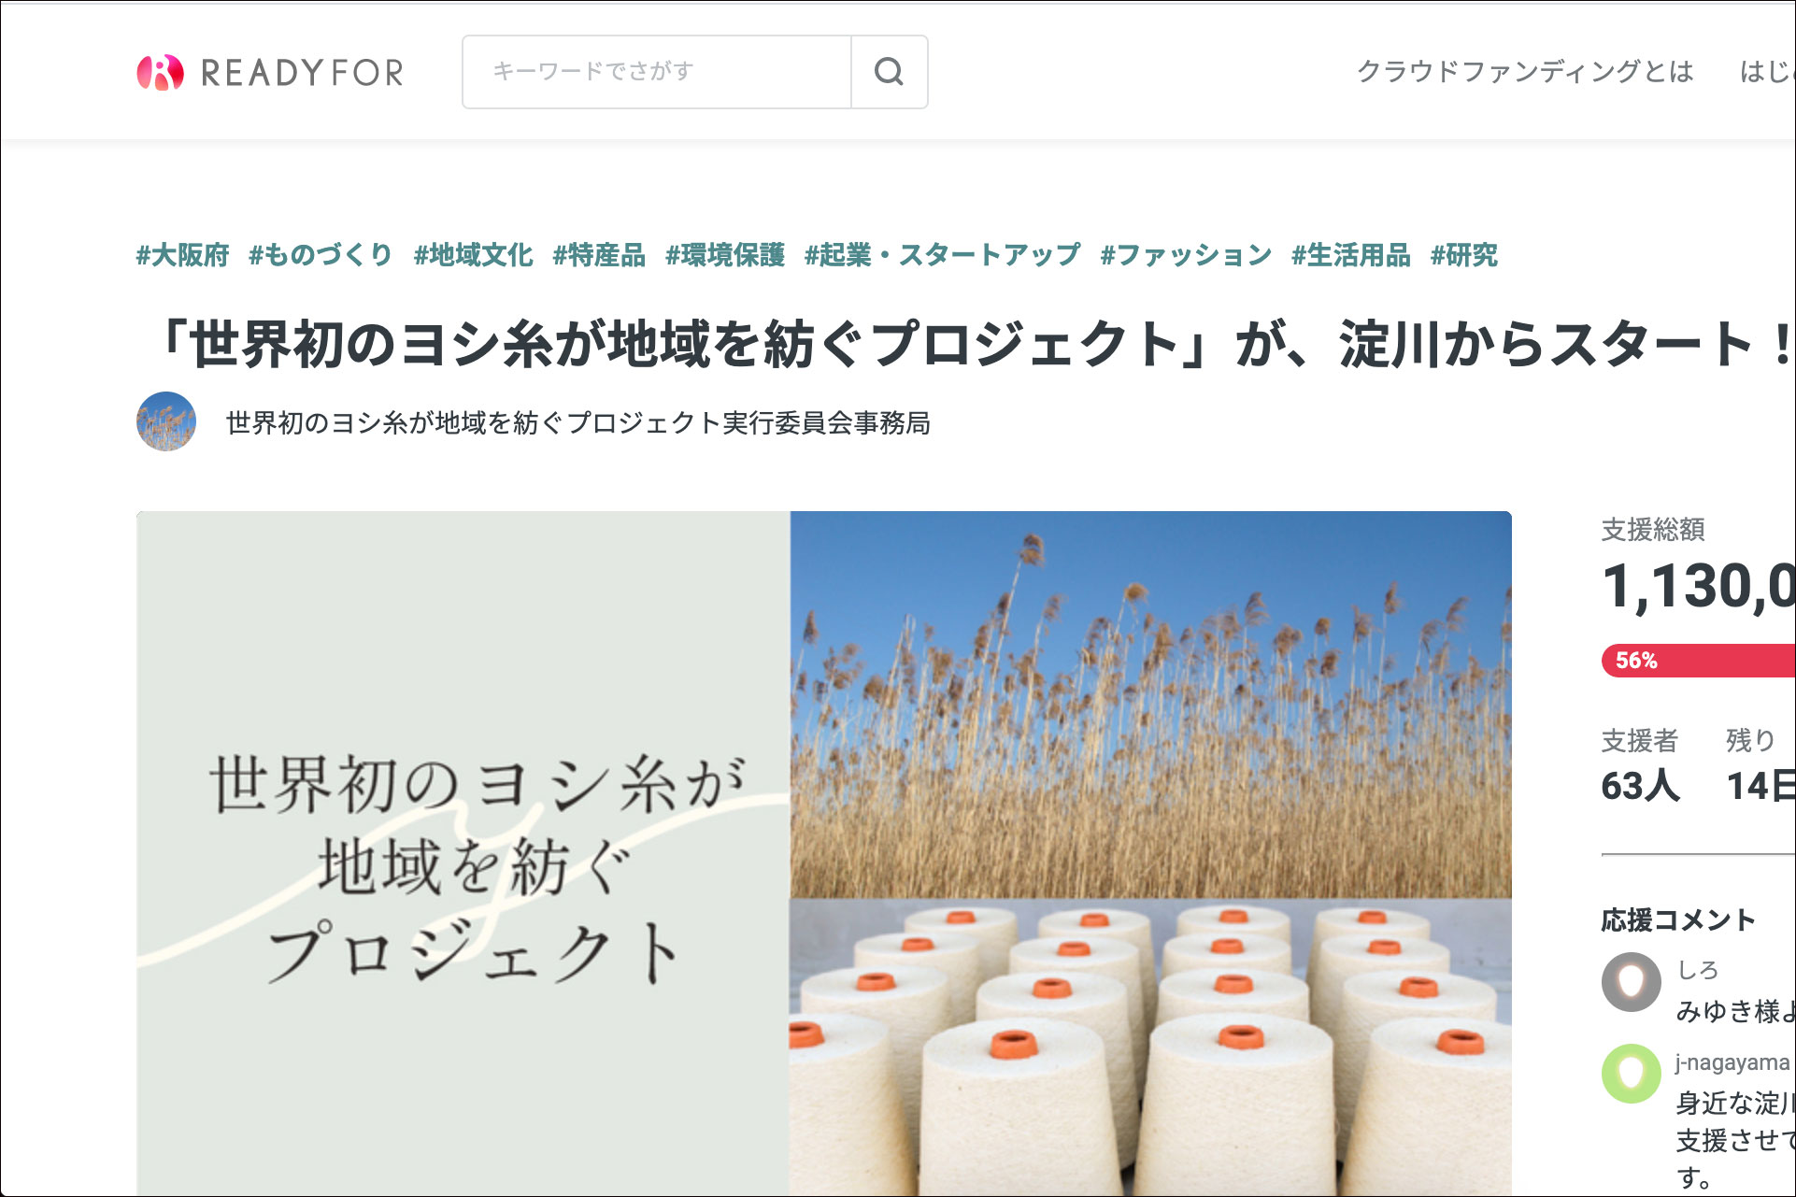Choose the #起業・スタートアップ tag
Image resolution: width=1796 pixels, height=1197 pixels.
click(x=943, y=255)
